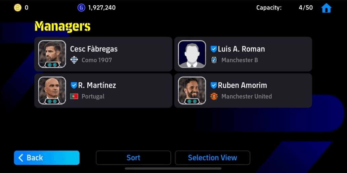This screenshot has width=347, height=173.
Task: Click the Manchester United crest
Action: (214, 96)
